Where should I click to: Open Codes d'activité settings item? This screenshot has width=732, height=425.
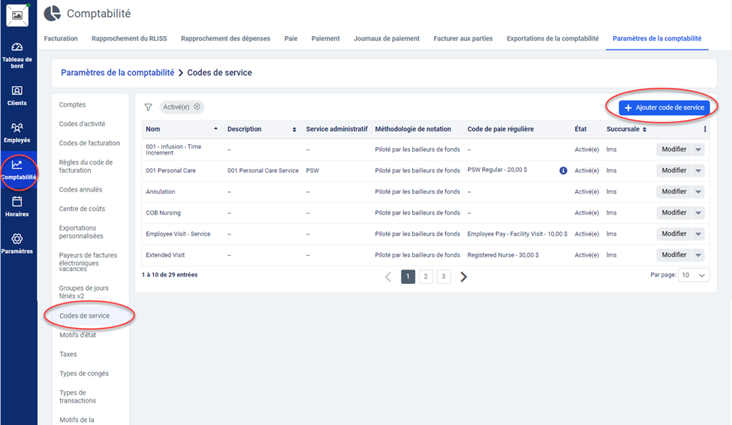[x=82, y=124]
